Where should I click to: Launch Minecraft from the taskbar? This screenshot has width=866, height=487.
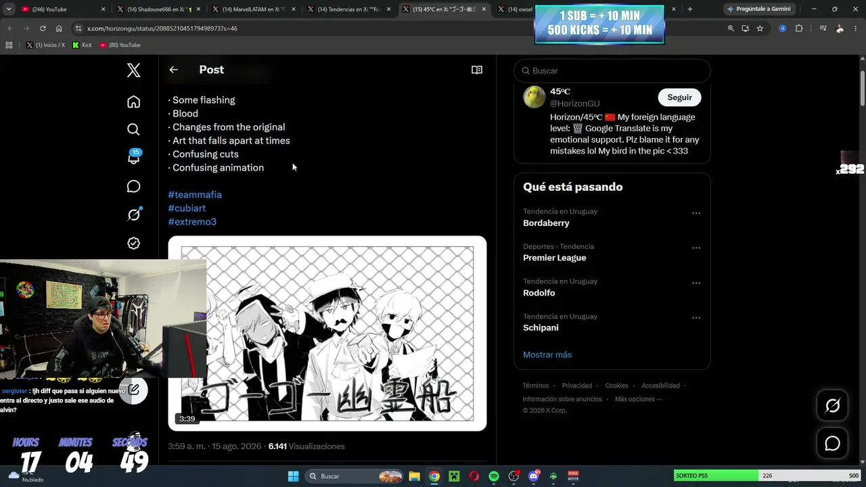click(x=454, y=476)
